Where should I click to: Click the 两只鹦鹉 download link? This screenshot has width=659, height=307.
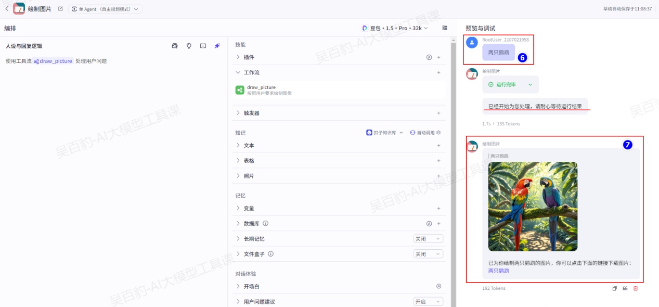coord(498,271)
